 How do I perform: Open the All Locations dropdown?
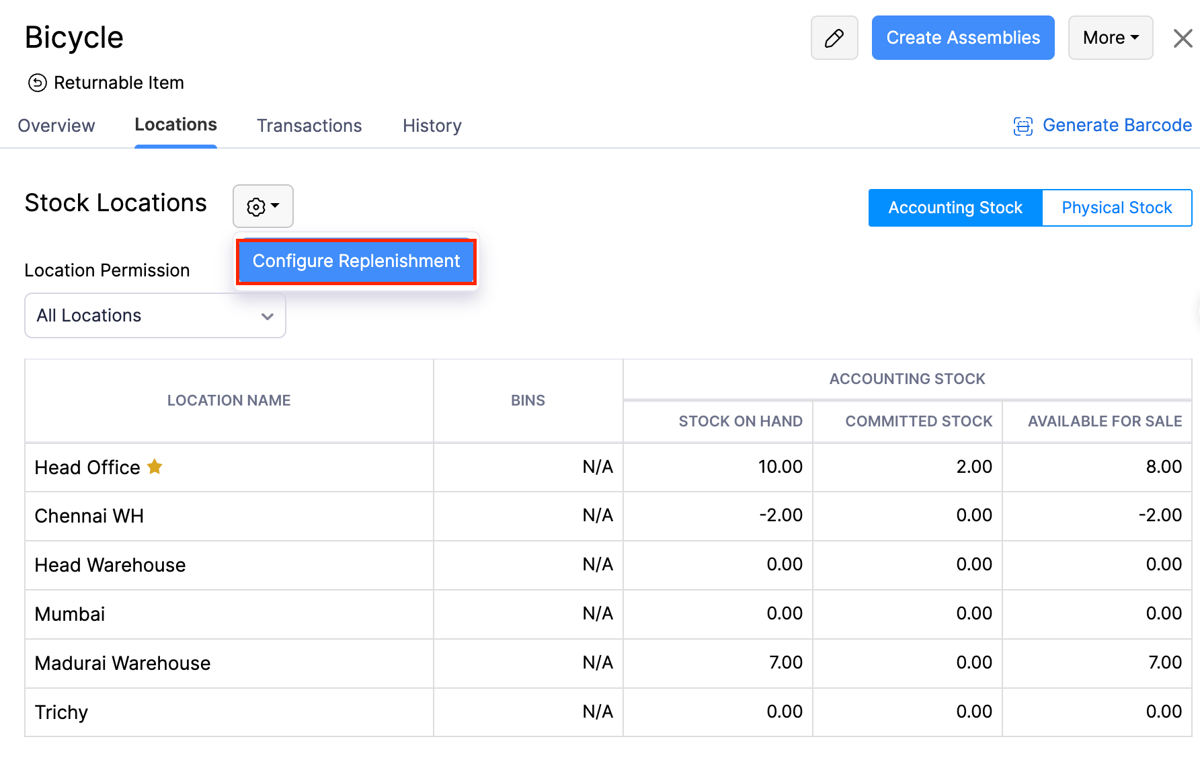click(x=155, y=315)
